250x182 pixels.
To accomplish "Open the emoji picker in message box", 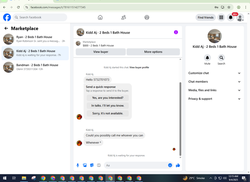I will pos(170,165).
